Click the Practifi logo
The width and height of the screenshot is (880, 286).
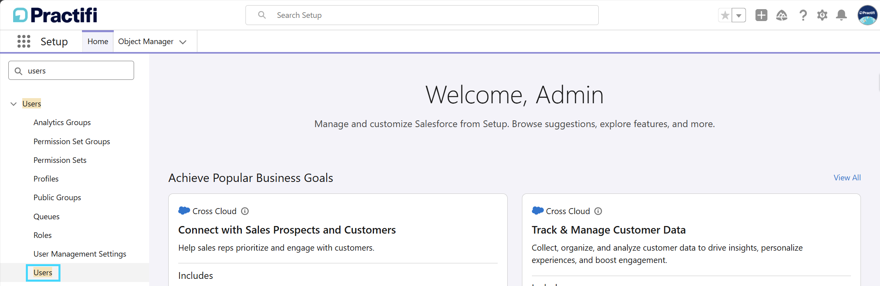[x=55, y=15]
